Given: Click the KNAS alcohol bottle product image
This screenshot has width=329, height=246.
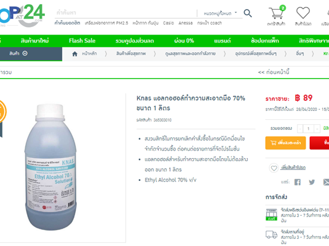Looking at the screenshot, I should click(x=51, y=167).
